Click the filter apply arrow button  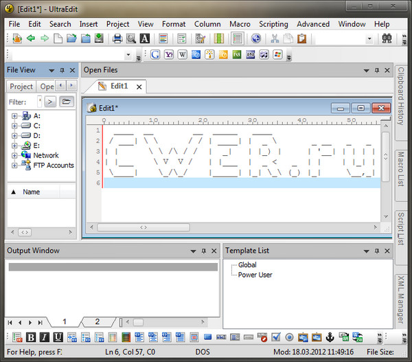(x=51, y=102)
